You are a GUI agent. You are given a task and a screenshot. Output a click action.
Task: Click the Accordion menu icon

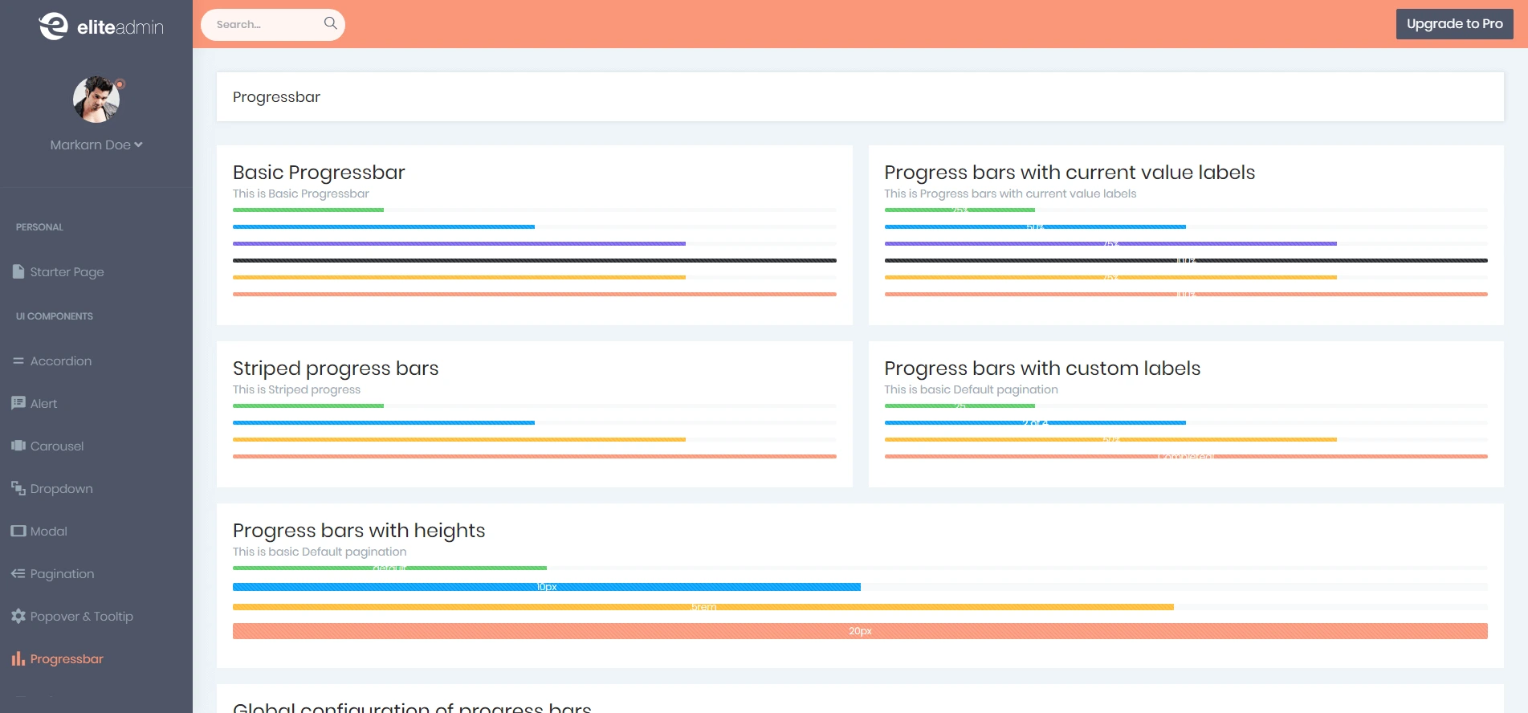18,361
